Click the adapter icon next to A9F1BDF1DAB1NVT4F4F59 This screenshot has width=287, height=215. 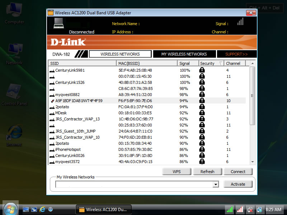(52, 101)
